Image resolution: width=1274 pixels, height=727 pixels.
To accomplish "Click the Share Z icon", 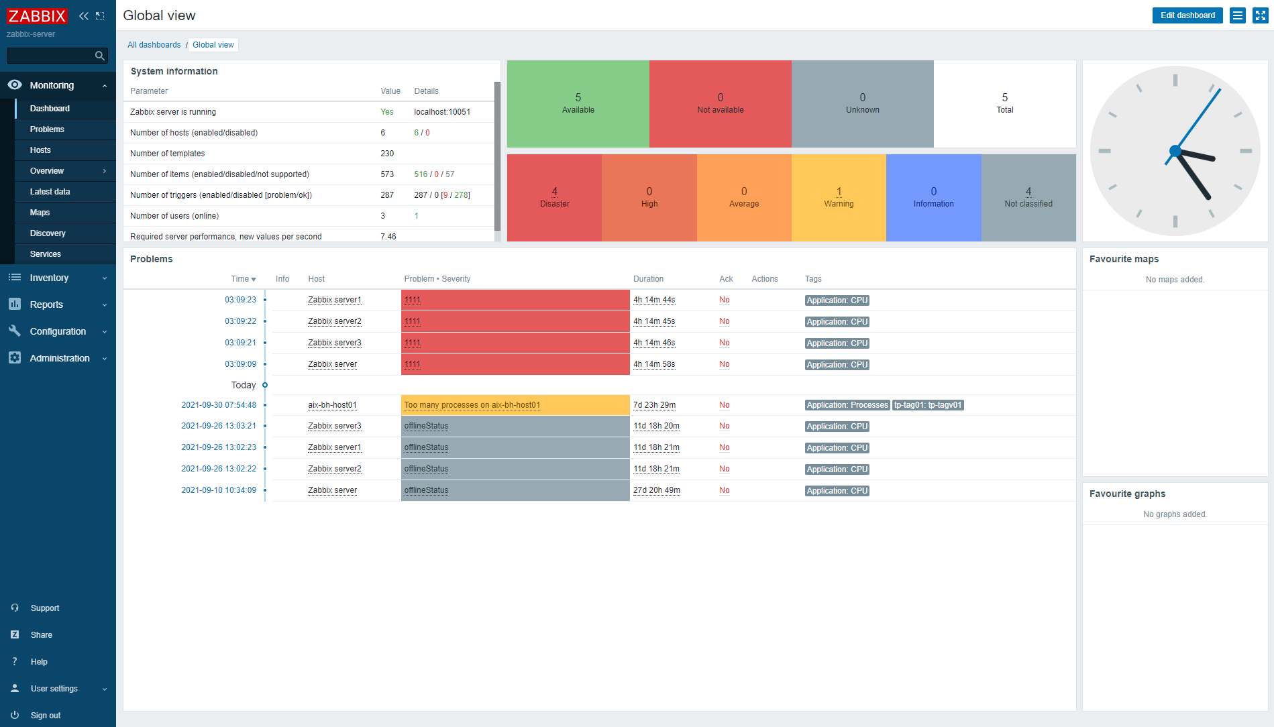I will click(15, 634).
